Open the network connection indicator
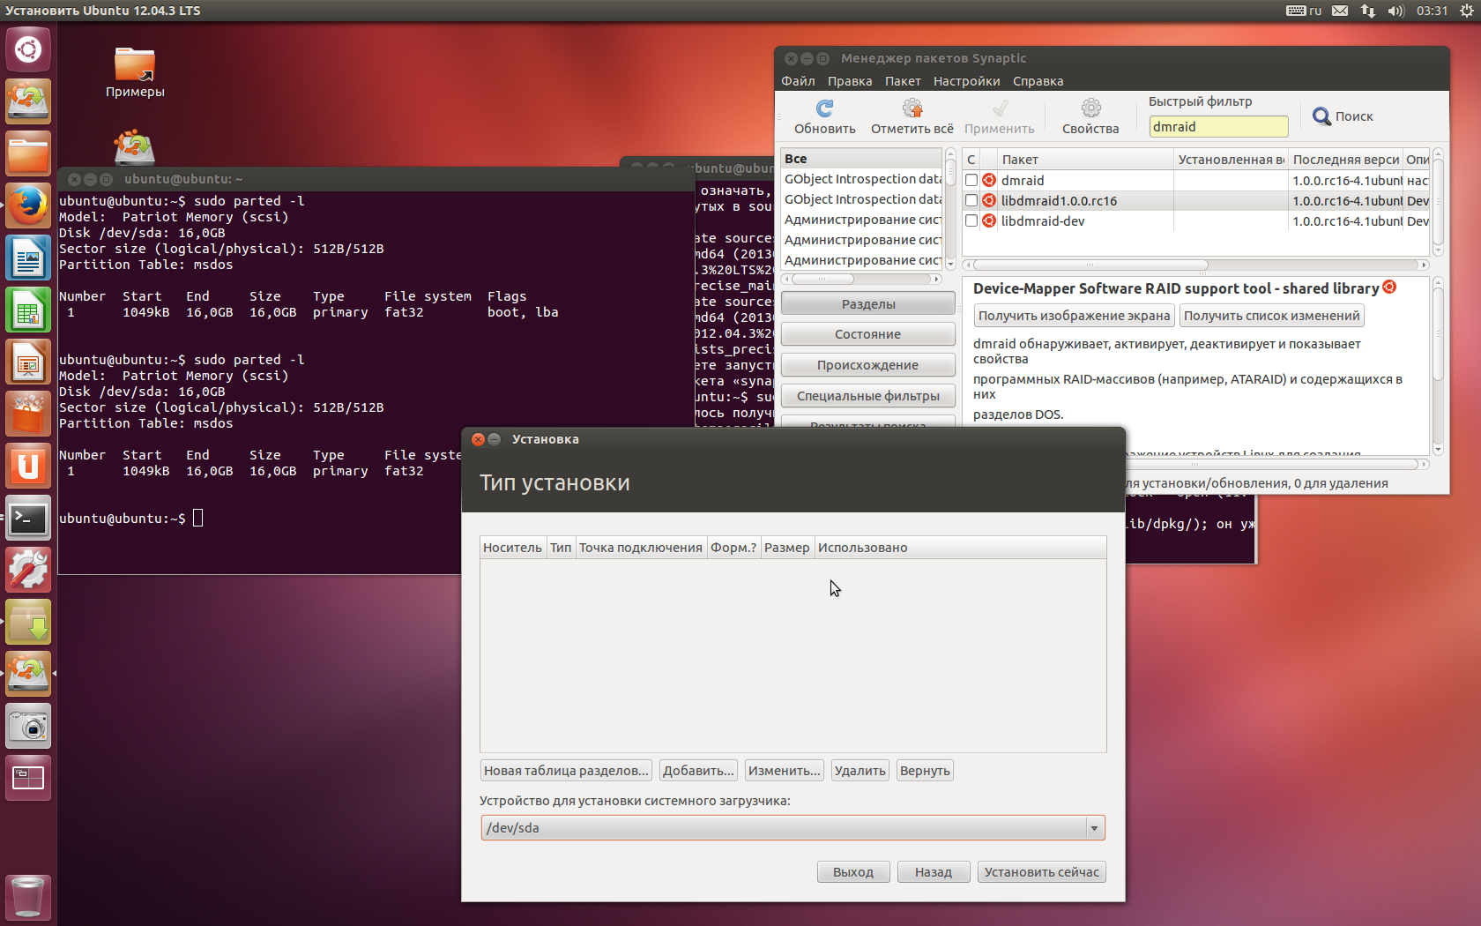The image size is (1481, 926). coord(1367,11)
